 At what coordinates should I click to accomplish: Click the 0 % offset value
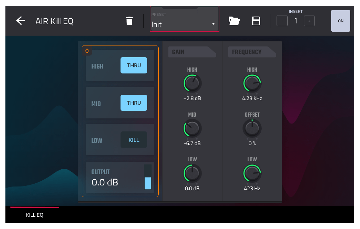click(x=252, y=143)
